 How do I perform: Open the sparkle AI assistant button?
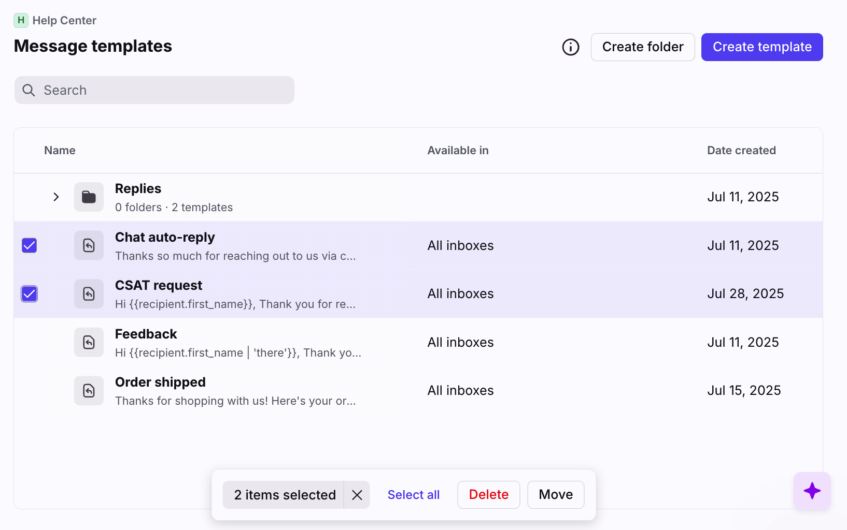coord(812,491)
